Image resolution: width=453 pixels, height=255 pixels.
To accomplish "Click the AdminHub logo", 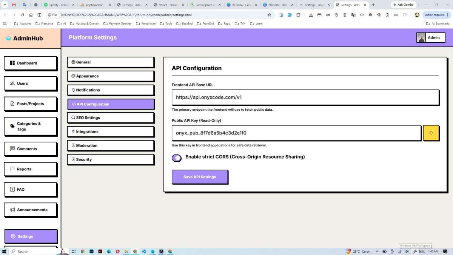I will [24, 38].
